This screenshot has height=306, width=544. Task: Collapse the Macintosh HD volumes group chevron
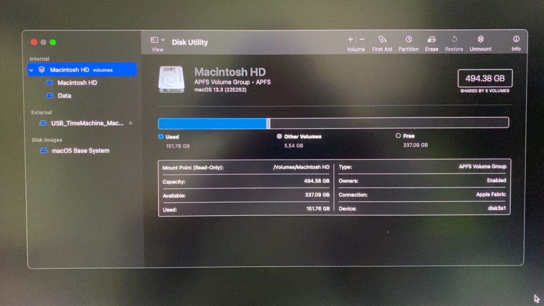coord(31,70)
